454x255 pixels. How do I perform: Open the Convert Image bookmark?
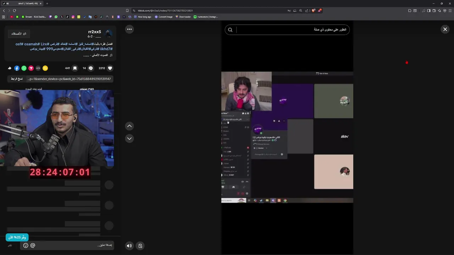coord(163,17)
